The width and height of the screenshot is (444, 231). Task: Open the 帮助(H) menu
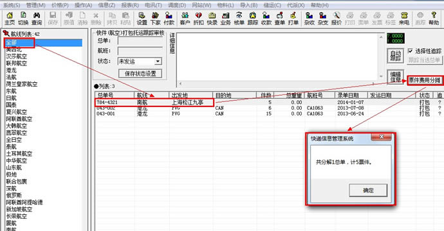(320, 5)
